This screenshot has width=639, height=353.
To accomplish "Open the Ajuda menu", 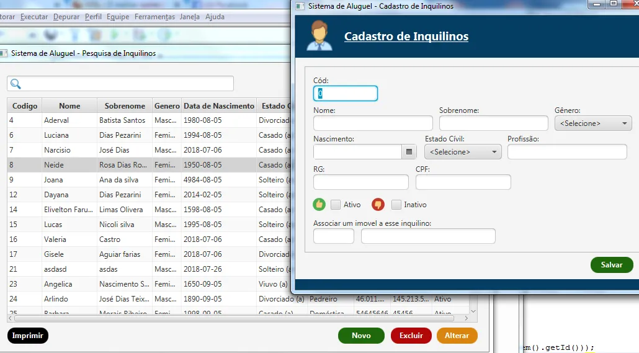I will coord(215,17).
